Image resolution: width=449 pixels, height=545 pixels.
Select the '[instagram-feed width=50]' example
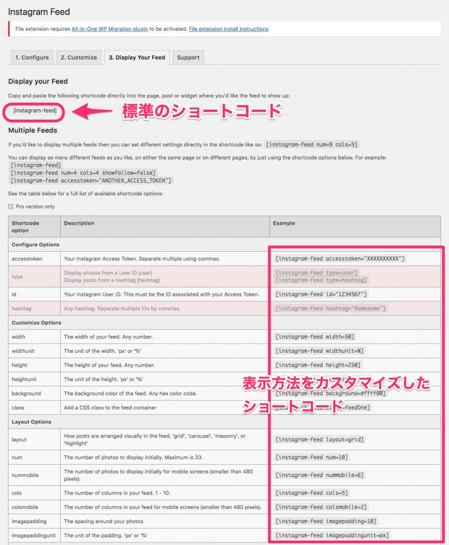(315, 337)
